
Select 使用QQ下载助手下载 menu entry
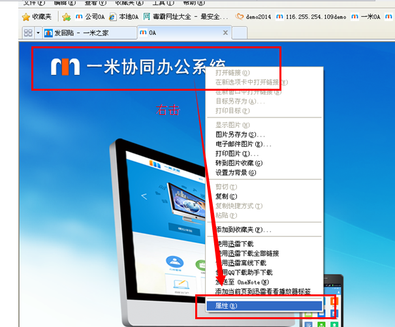(x=264, y=272)
